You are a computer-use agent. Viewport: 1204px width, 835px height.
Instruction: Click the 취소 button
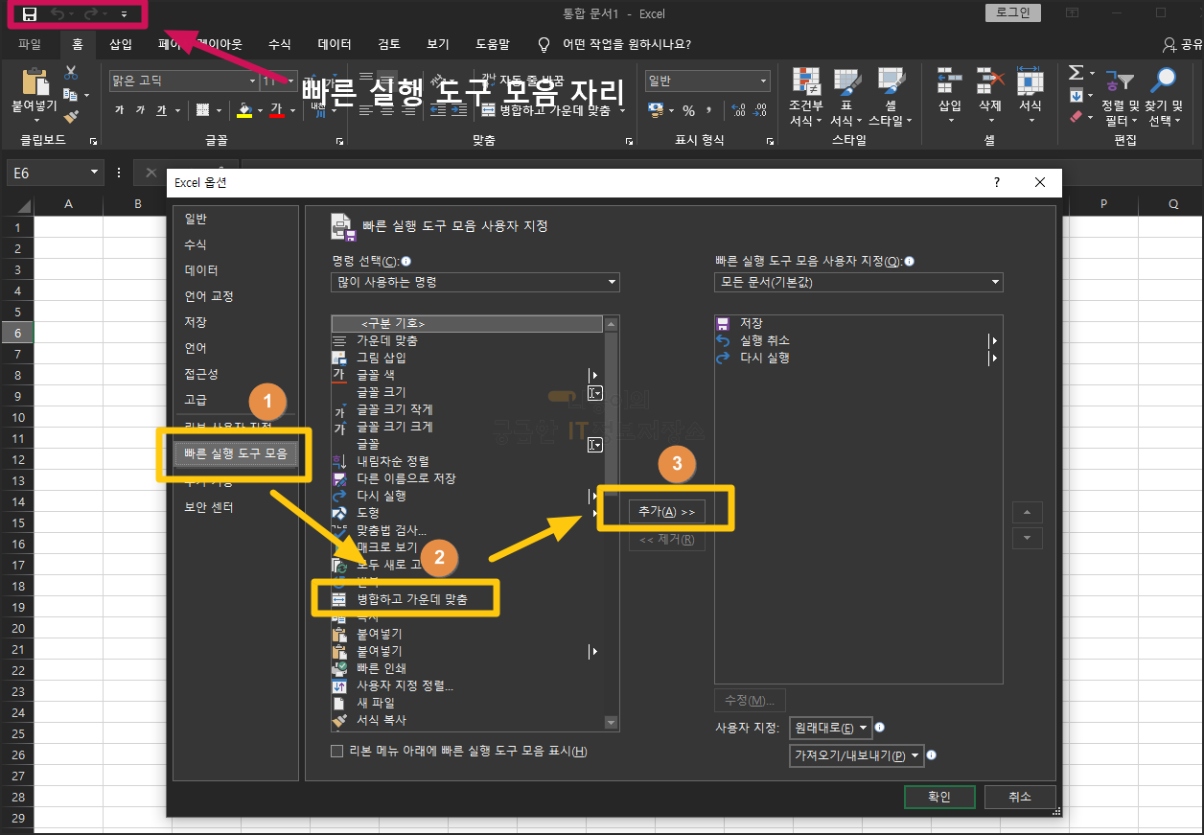click(x=1020, y=797)
